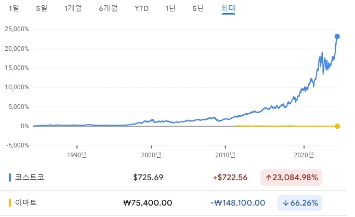Switch to the 6개월 range tab
This screenshot has width=355, height=217.
pyautogui.click(x=108, y=8)
